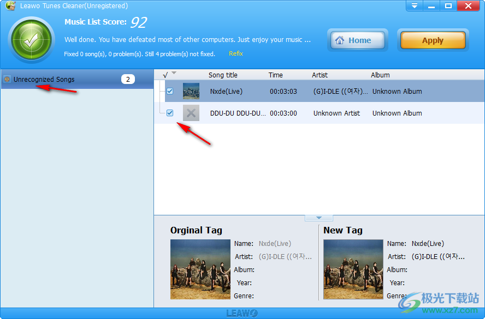Select the Nxde(Live) song title

click(226, 92)
